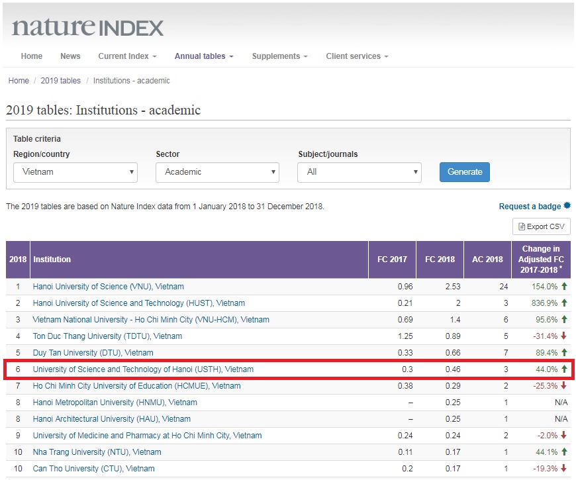Expand the Client services menu
The image size is (576, 480).
(357, 56)
